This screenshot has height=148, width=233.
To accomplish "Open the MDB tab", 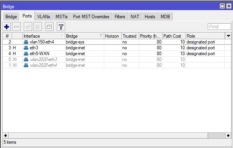I will coord(165,16).
